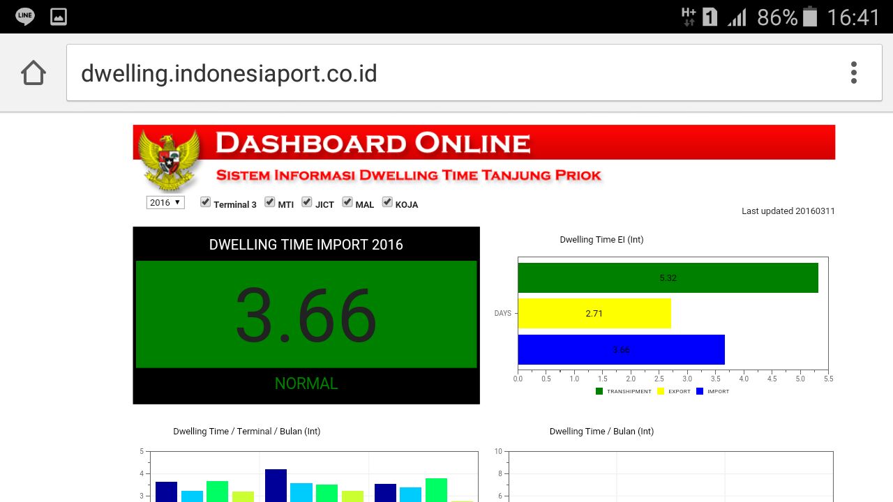The image size is (893, 502).
Task: Click the green 5.32 transhipment bar
Action: click(x=668, y=277)
